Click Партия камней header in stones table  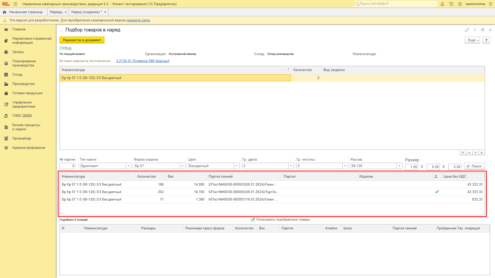(x=244, y=177)
